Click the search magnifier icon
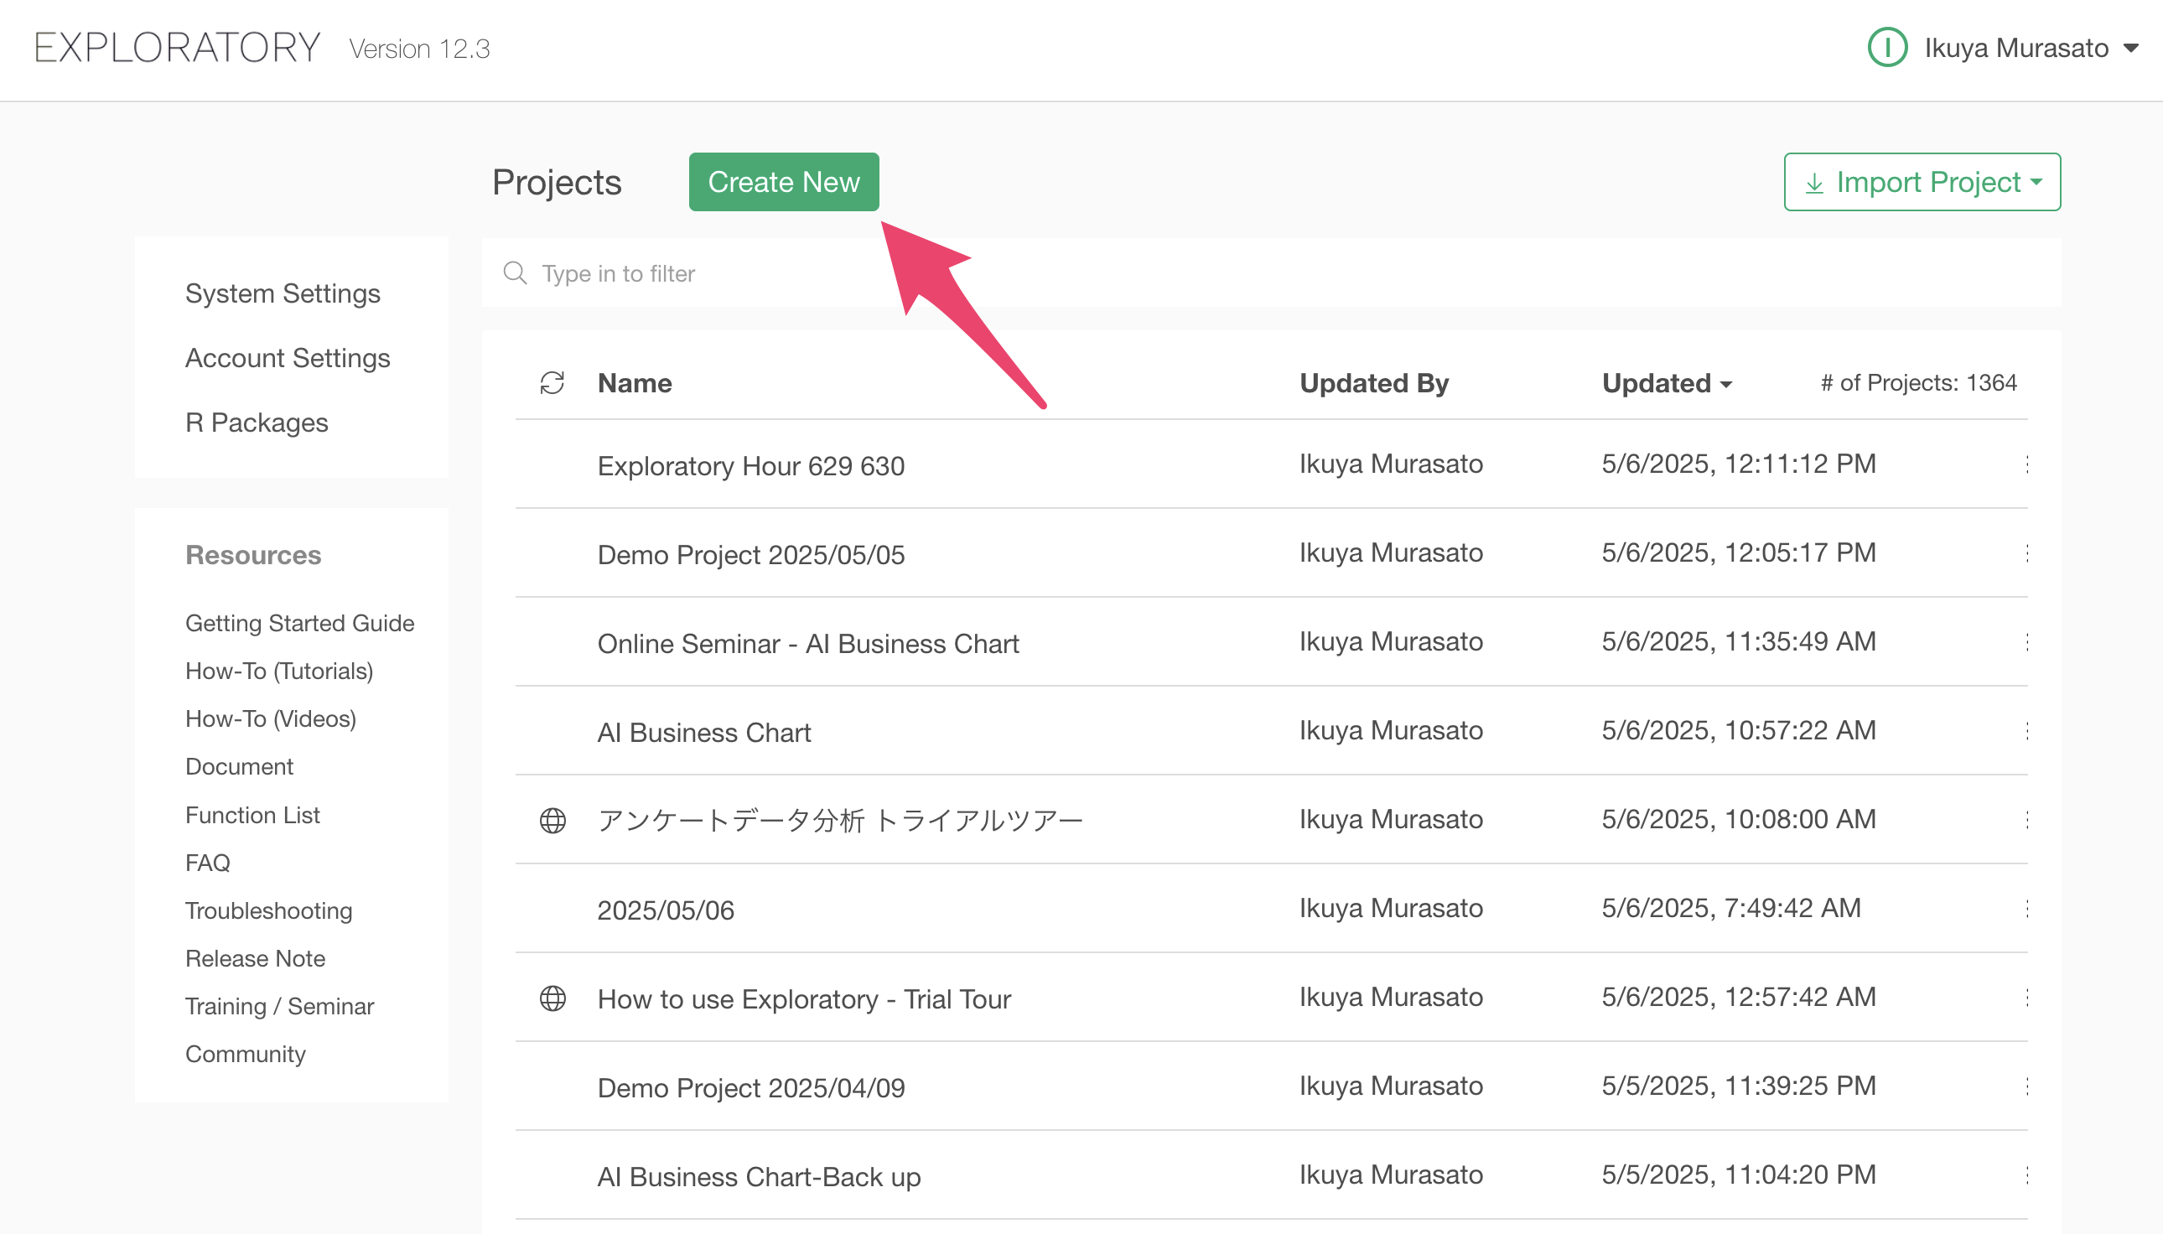 (515, 273)
